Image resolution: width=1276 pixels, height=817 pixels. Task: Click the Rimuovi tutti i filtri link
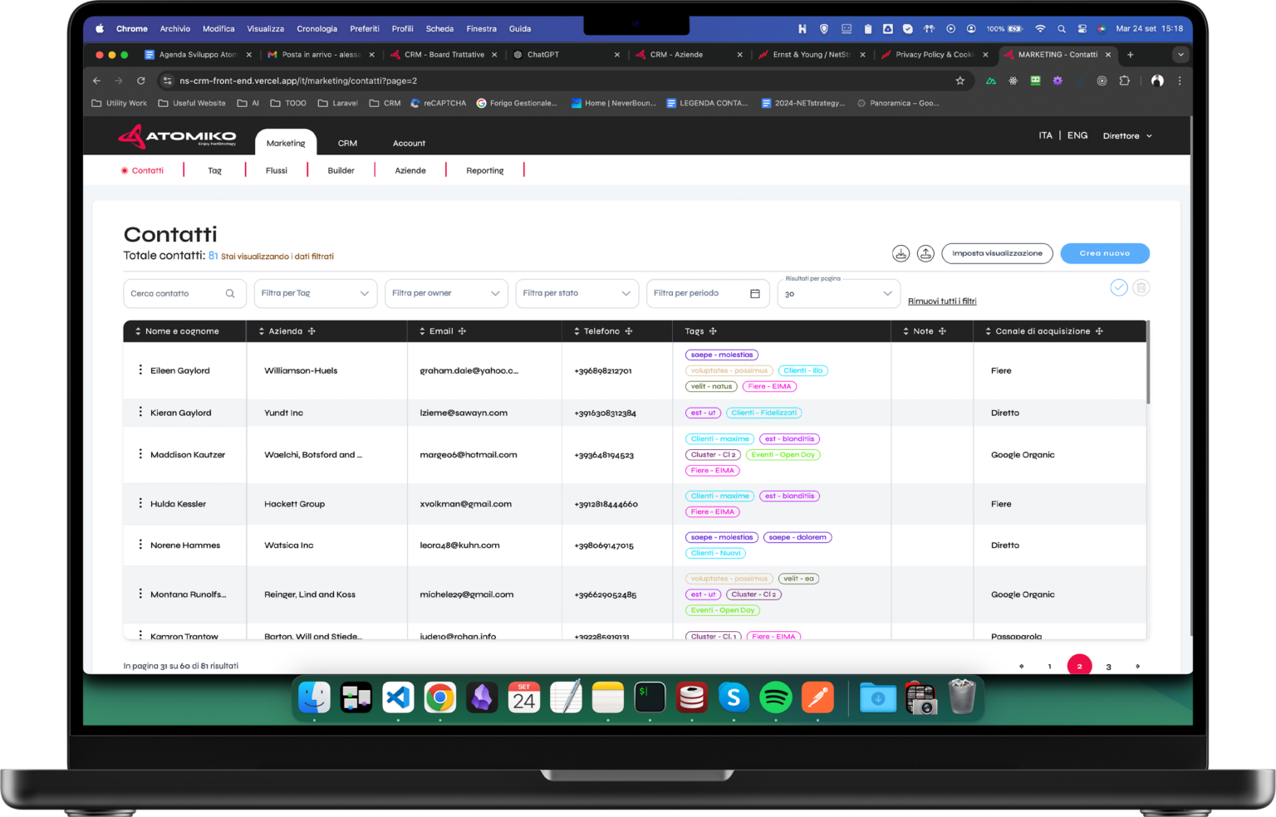942,301
